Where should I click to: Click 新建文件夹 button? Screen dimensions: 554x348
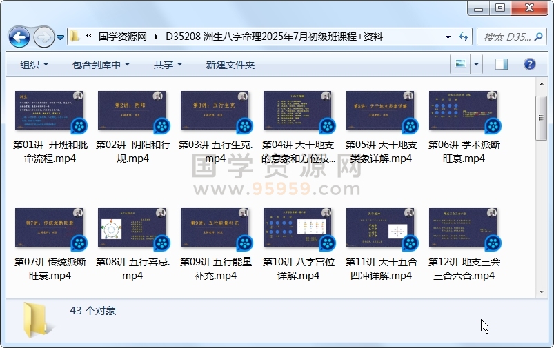coord(230,65)
